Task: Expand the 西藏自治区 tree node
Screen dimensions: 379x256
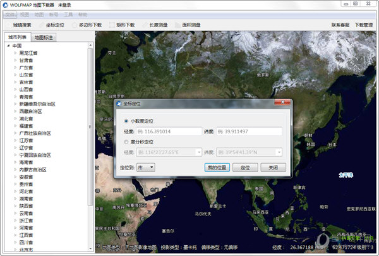Action: coord(15,111)
